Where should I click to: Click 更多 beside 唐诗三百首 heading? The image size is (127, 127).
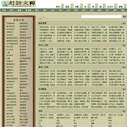coord(124,67)
